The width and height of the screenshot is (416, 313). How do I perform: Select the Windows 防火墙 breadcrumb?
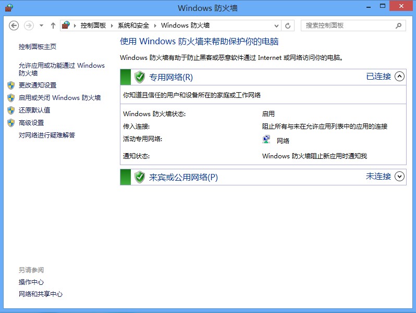(x=185, y=26)
